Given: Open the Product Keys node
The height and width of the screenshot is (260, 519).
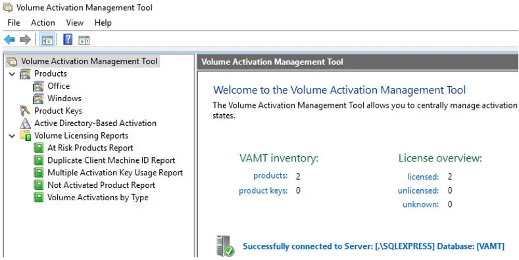Looking at the screenshot, I should pos(58,111).
